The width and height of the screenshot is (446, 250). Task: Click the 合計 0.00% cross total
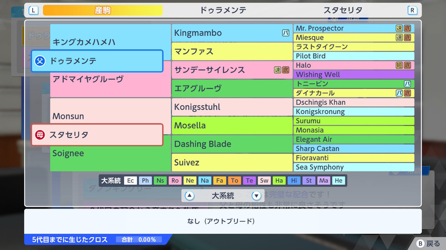coord(139,240)
